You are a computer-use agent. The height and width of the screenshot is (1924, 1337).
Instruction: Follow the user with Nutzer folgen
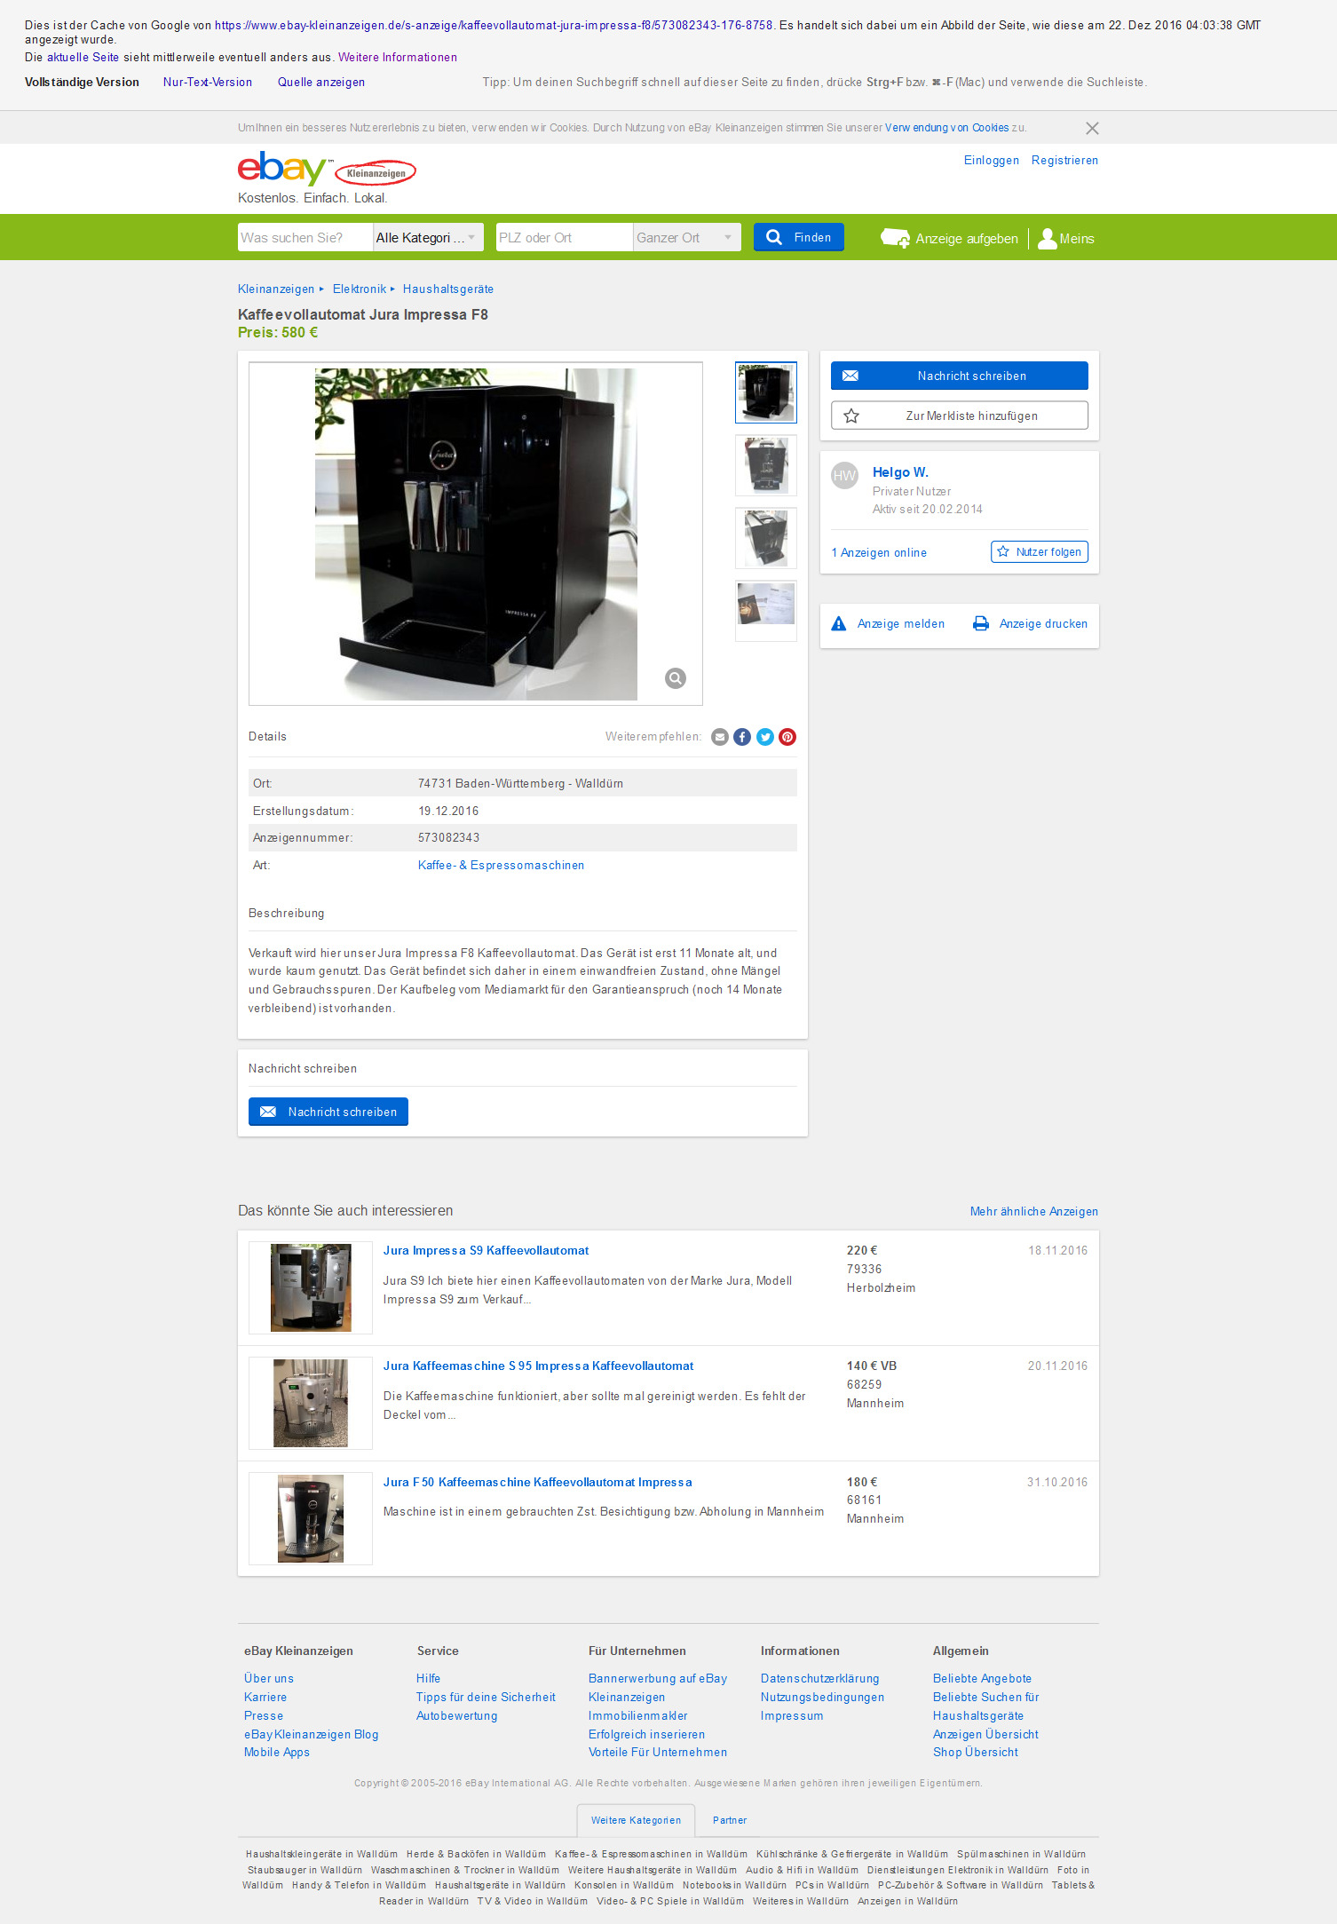[1040, 551]
